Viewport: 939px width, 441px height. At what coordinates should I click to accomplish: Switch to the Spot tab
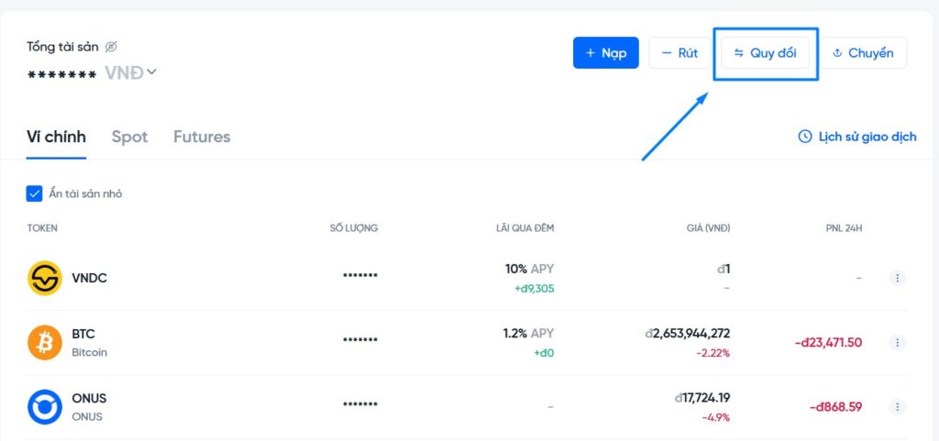129,137
